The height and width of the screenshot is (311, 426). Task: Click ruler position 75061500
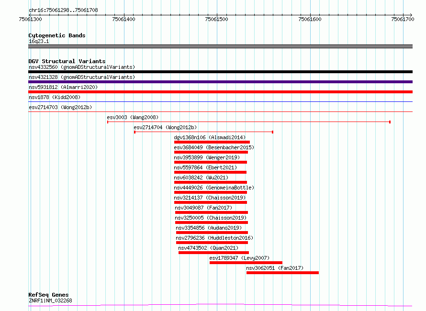(x=216, y=19)
